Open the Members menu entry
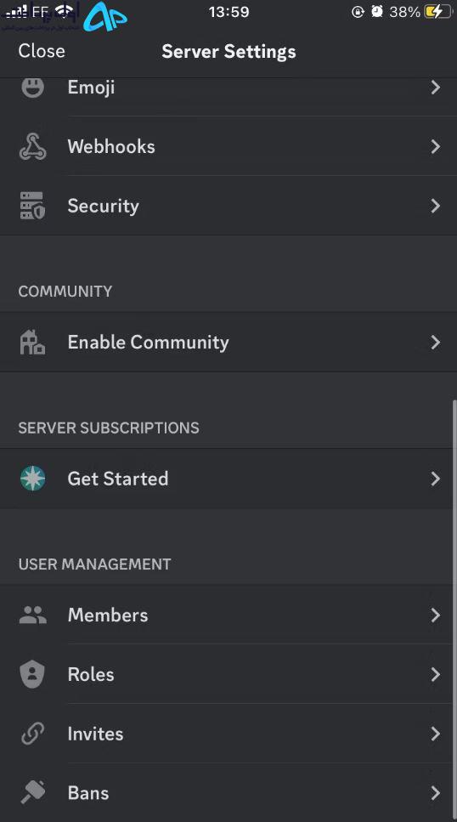The height and width of the screenshot is (822, 457). click(x=228, y=615)
